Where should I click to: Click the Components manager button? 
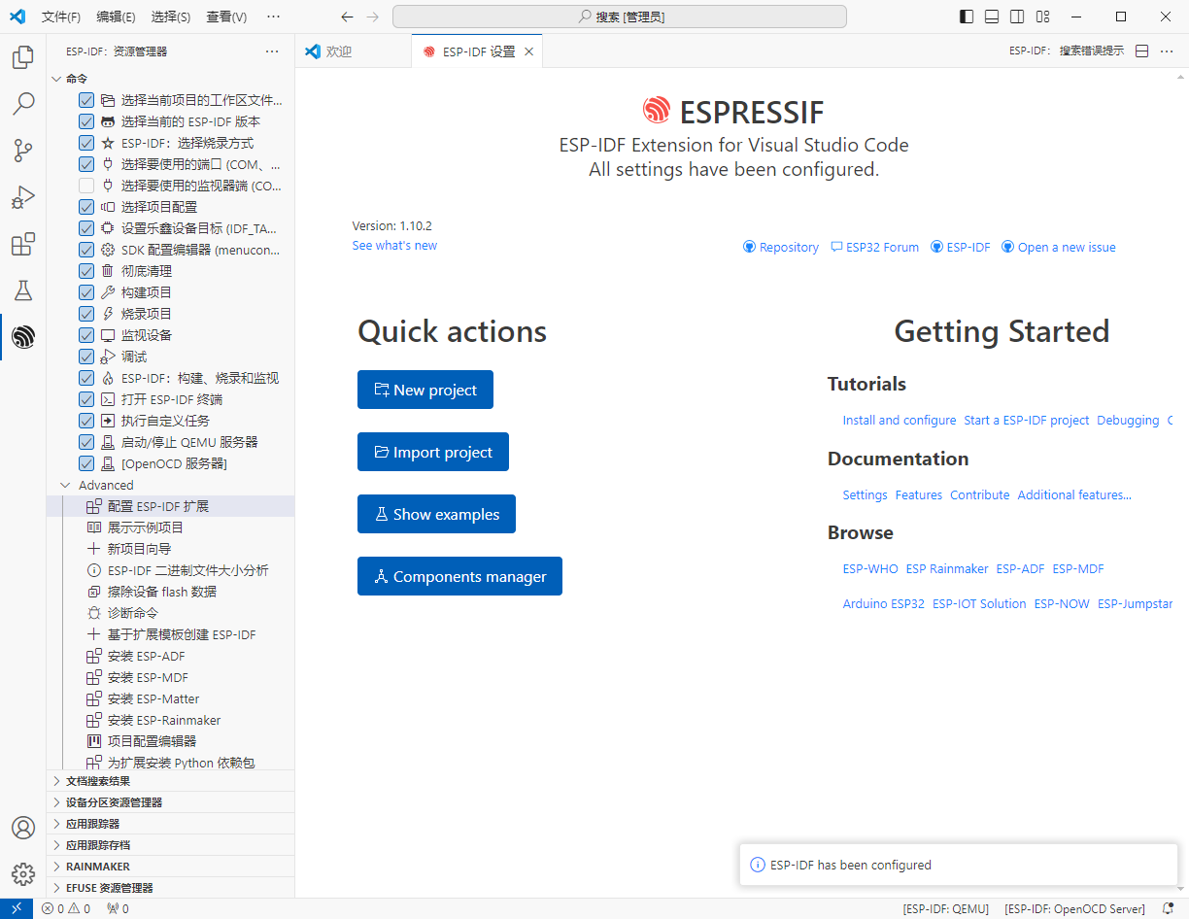click(x=459, y=576)
